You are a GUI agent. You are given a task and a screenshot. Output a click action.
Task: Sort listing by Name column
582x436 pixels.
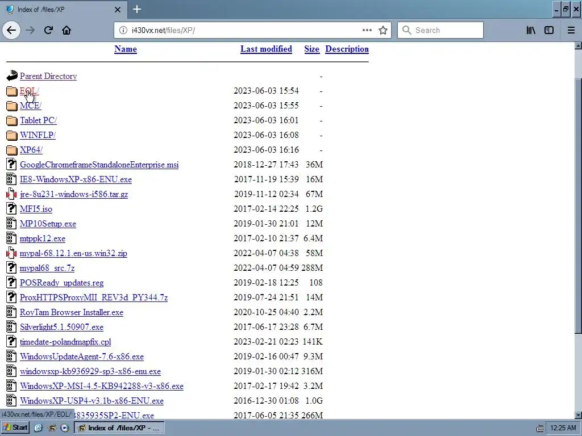point(126,49)
